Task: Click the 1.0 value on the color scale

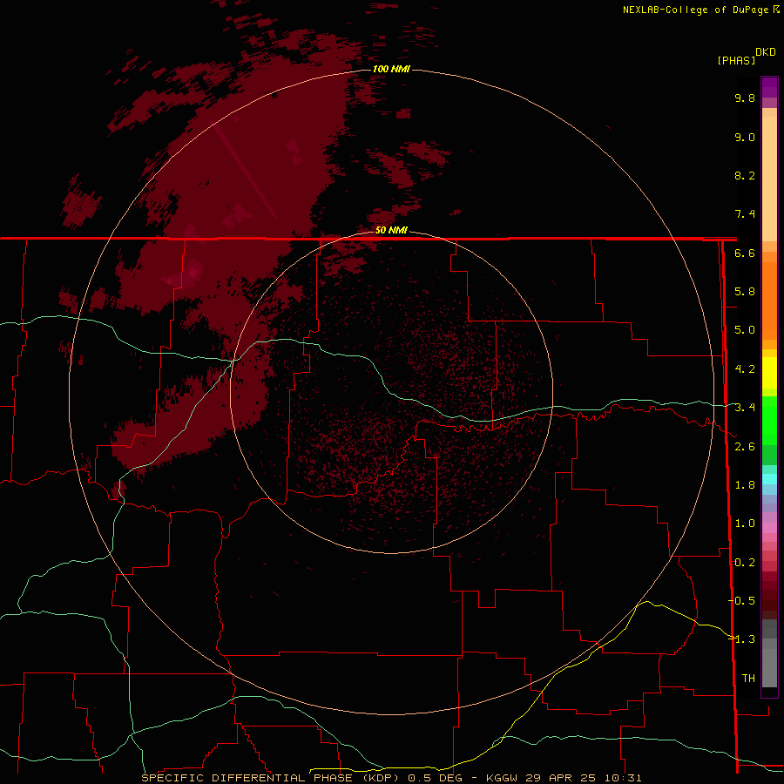Action: click(745, 524)
